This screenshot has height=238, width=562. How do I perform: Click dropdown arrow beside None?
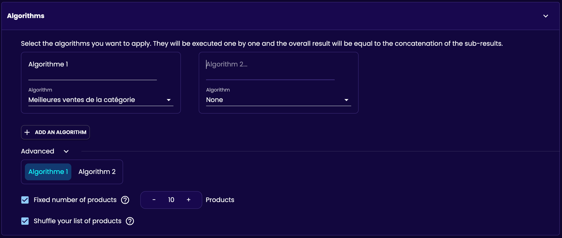[x=346, y=100]
